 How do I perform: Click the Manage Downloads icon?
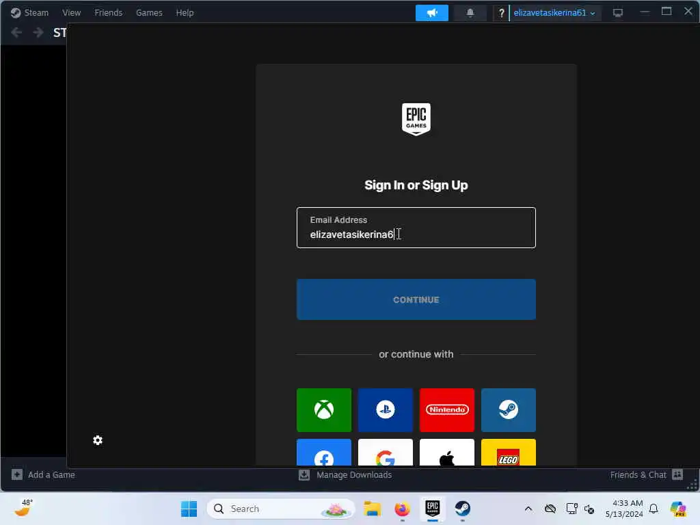304,474
